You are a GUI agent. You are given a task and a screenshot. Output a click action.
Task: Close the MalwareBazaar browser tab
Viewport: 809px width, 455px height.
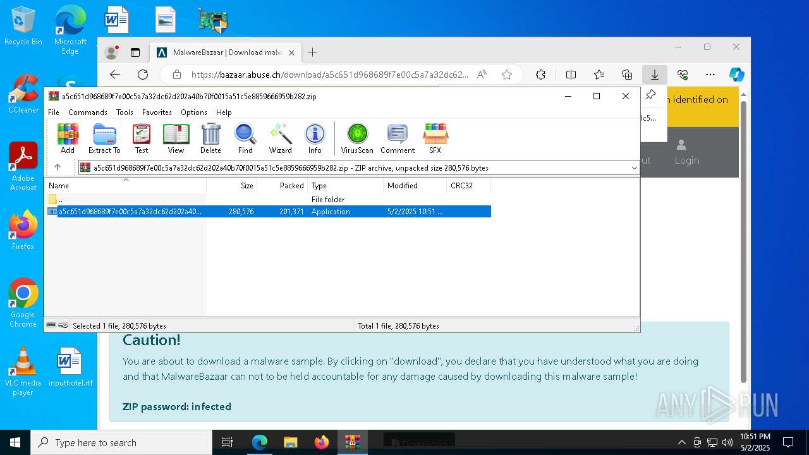click(x=291, y=52)
